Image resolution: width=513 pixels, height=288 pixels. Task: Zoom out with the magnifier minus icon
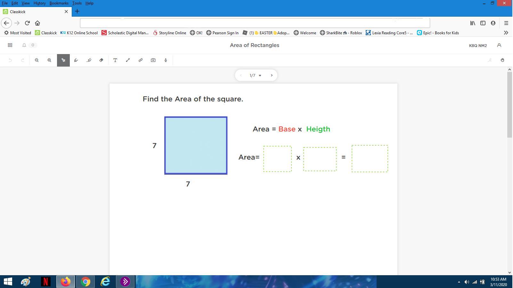pyautogui.click(x=37, y=60)
